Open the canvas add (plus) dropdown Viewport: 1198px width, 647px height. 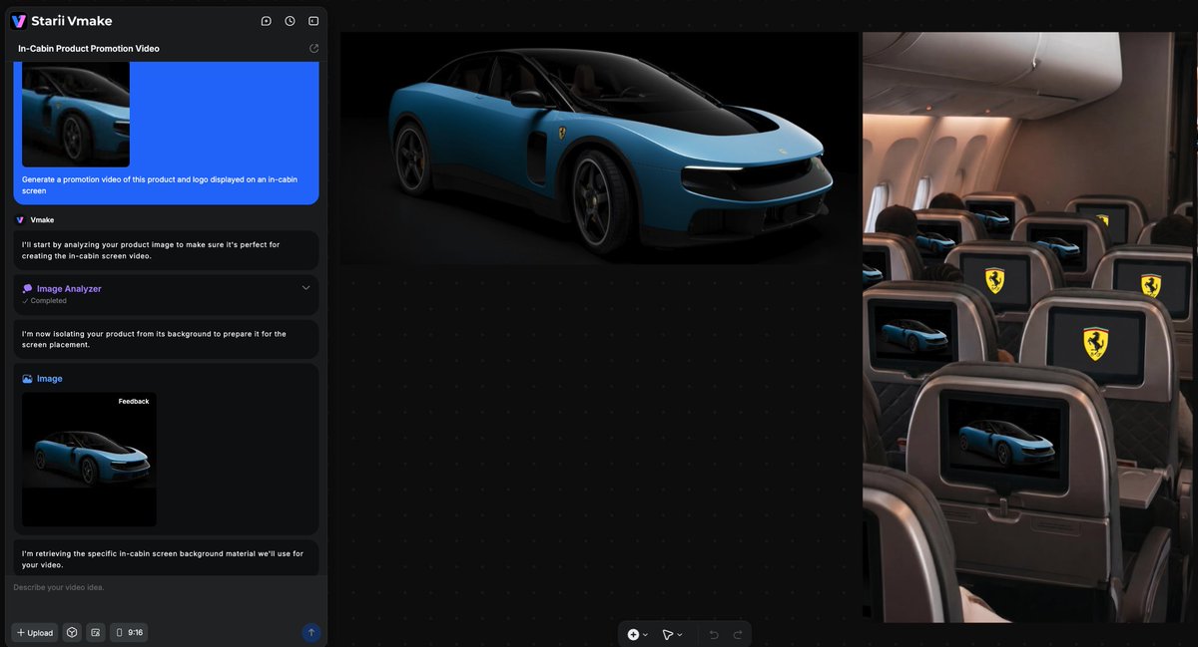tap(637, 634)
